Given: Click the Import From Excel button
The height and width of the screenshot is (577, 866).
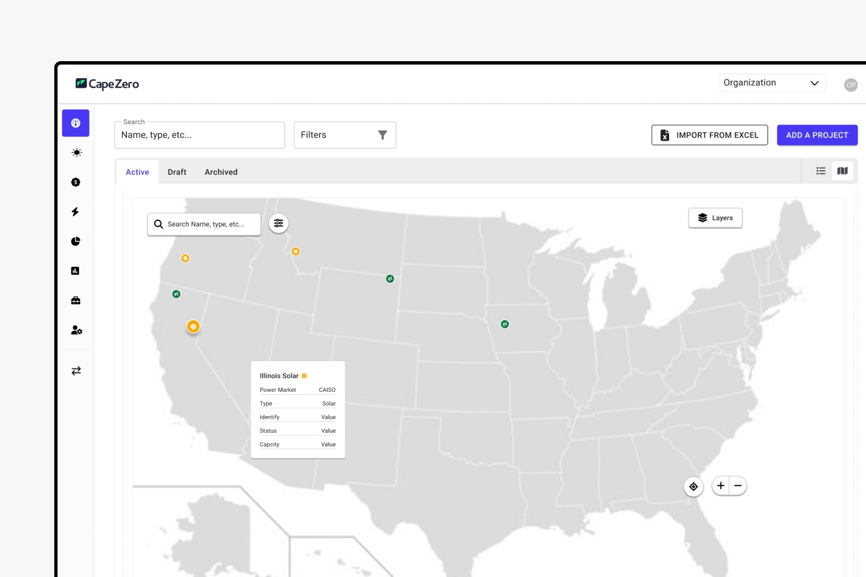Looking at the screenshot, I should point(710,135).
